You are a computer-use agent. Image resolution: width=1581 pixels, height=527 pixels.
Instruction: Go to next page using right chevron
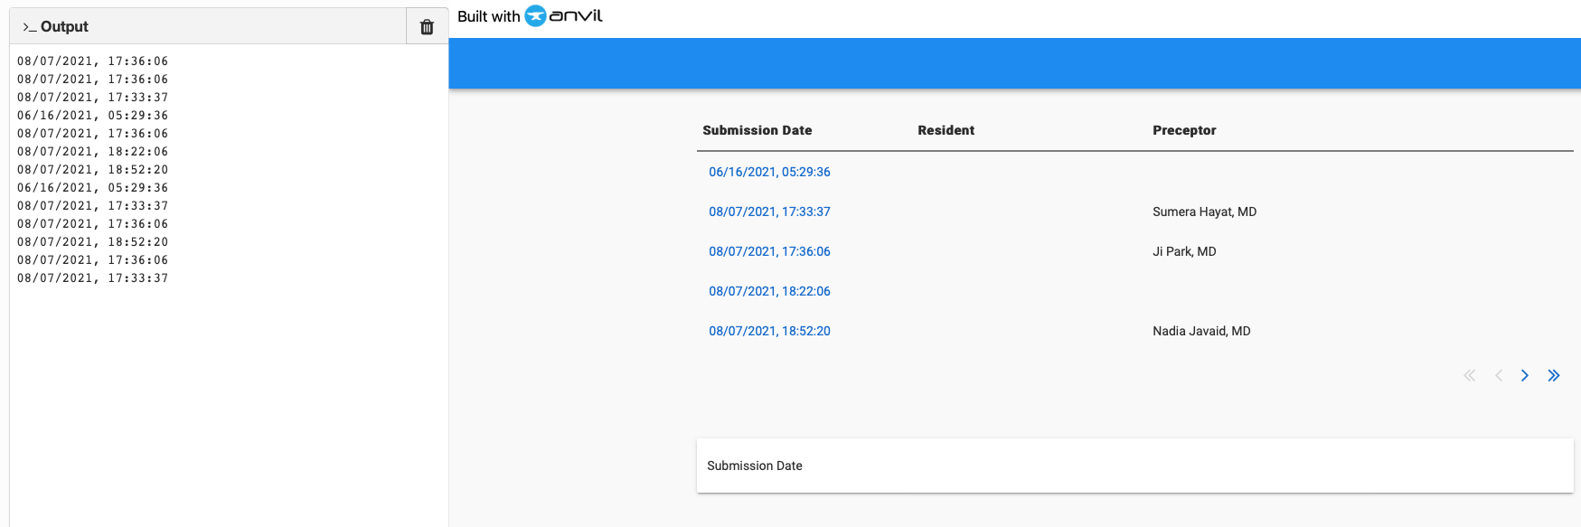(x=1525, y=376)
